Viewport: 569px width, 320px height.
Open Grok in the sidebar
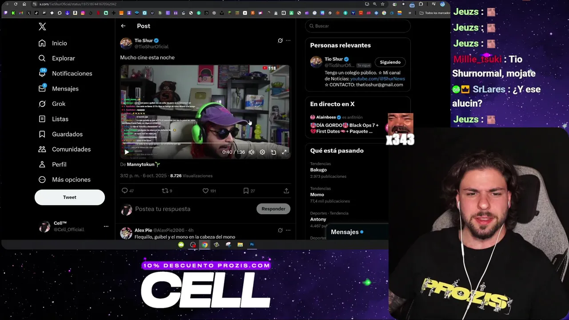point(52,104)
